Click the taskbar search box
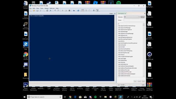Screen dimensions: 176x99 coord(45,97)
